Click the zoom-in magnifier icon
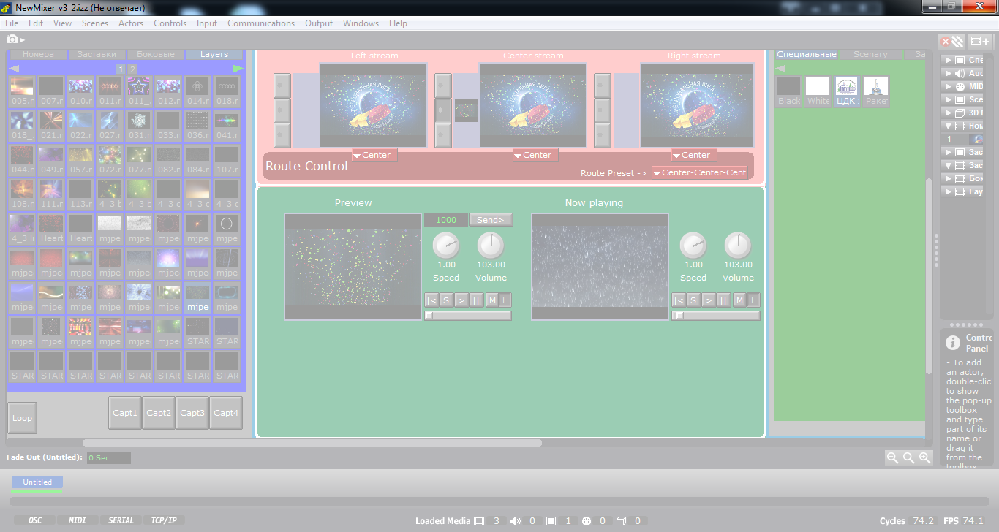The height and width of the screenshot is (532, 999). [925, 458]
